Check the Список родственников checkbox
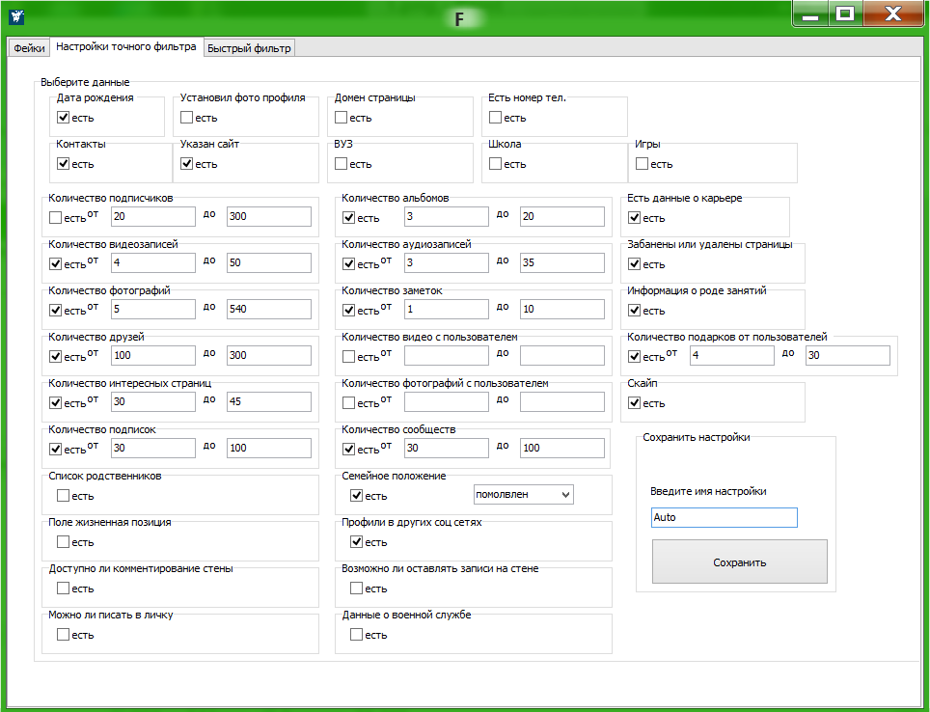Screen dimensions: 930x712 pos(64,496)
